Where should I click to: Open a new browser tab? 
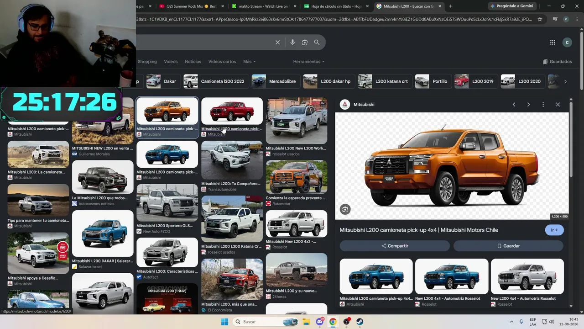[x=451, y=6]
